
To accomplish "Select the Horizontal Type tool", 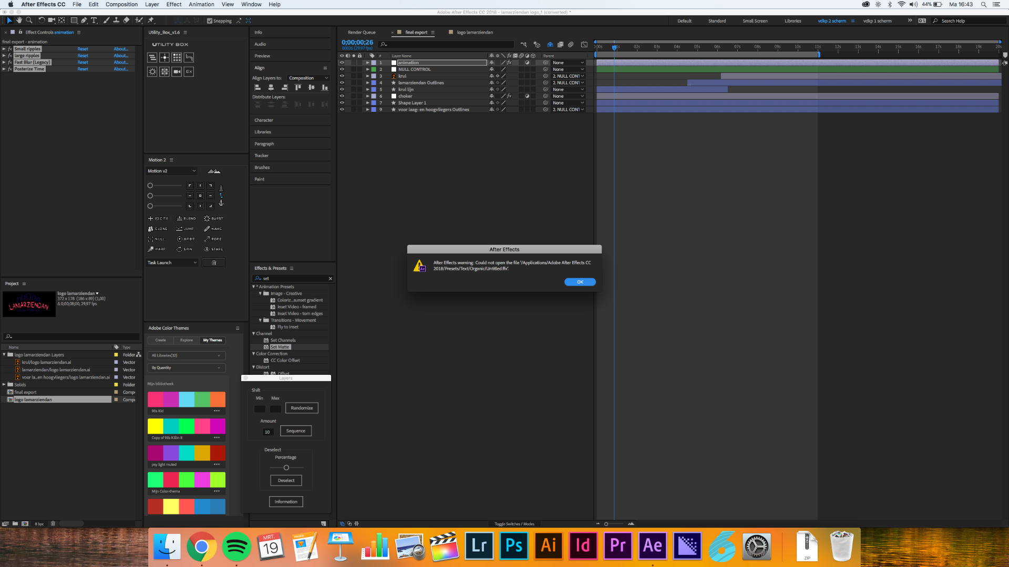I will click(94, 20).
